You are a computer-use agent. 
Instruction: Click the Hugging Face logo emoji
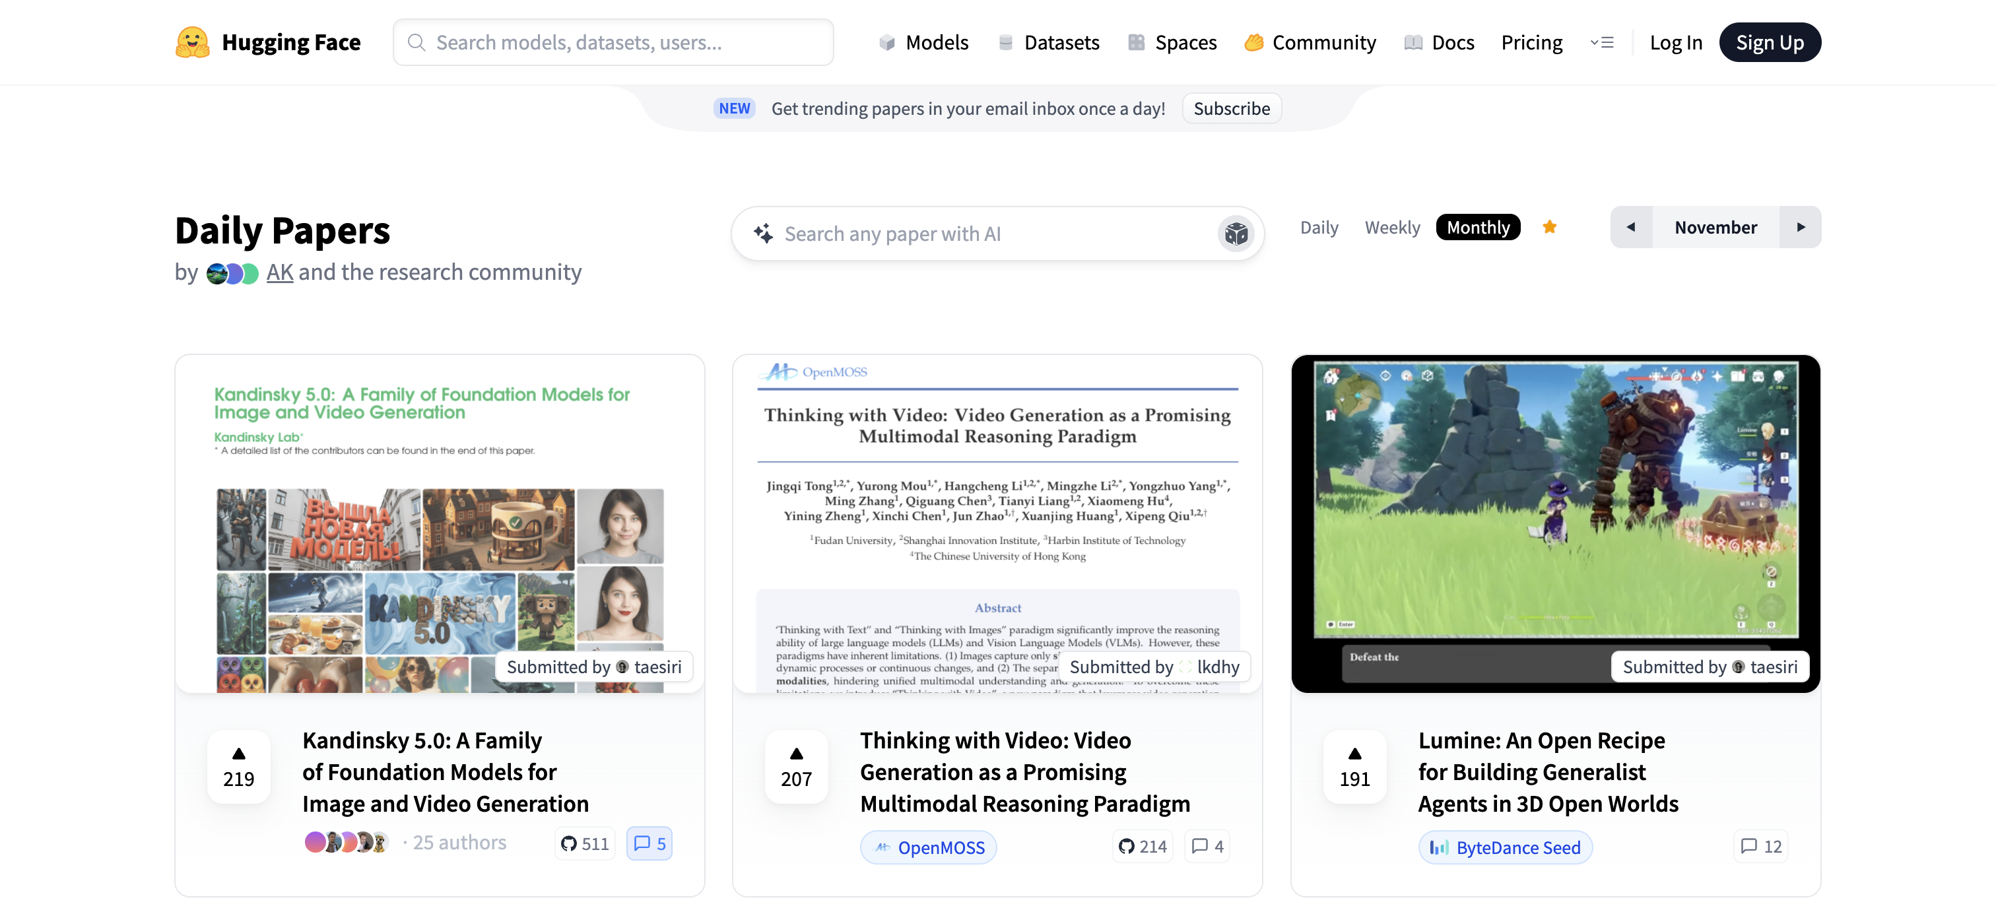tap(192, 42)
